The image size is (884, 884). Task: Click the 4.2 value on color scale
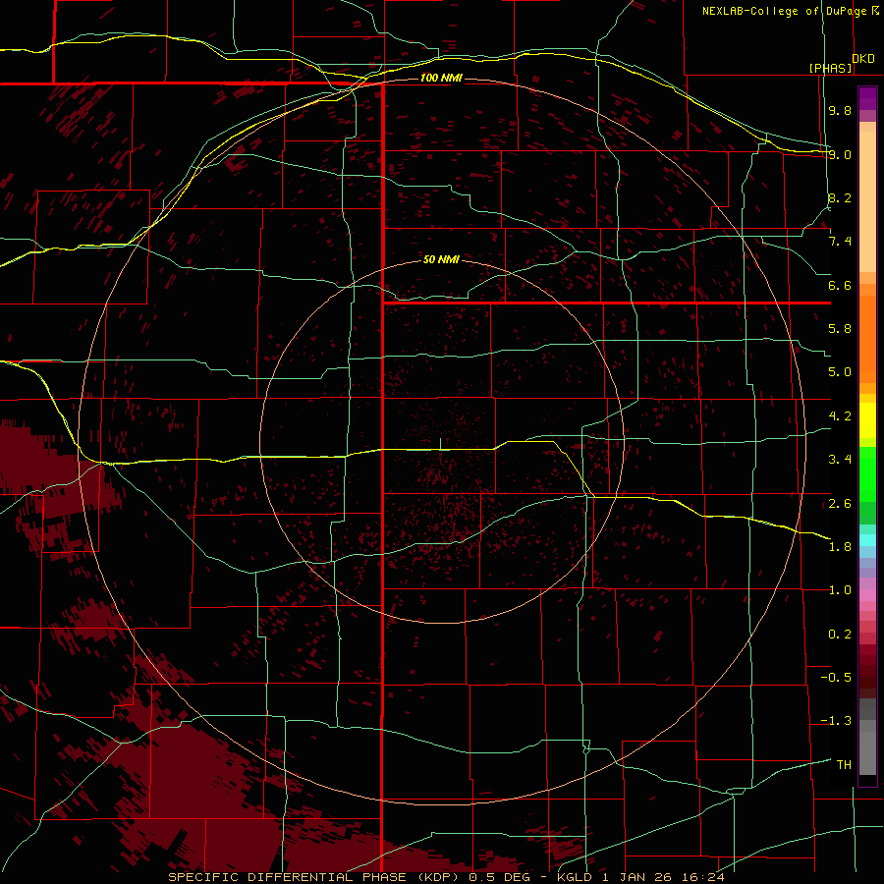coord(840,416)
